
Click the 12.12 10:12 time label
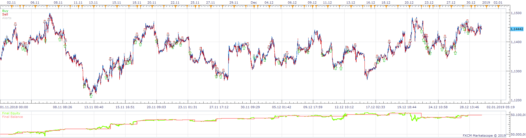[344, 107]
